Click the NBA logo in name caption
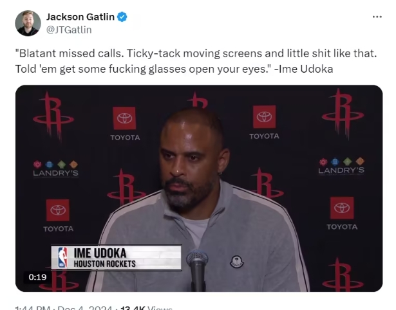396x310 pixels. (x=62, y=257)
